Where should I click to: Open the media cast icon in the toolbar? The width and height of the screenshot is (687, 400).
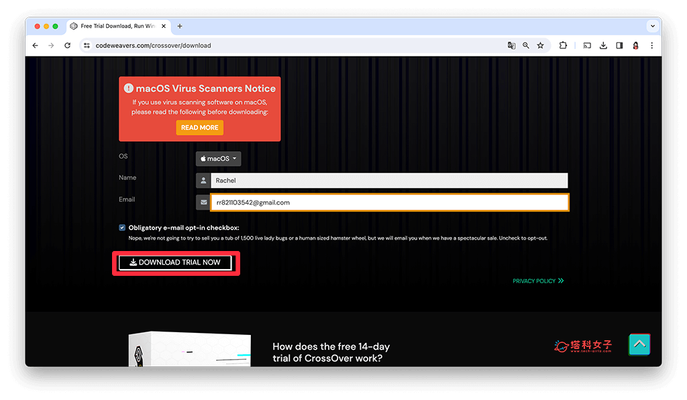pyautogui.click(x=587, y=46)
